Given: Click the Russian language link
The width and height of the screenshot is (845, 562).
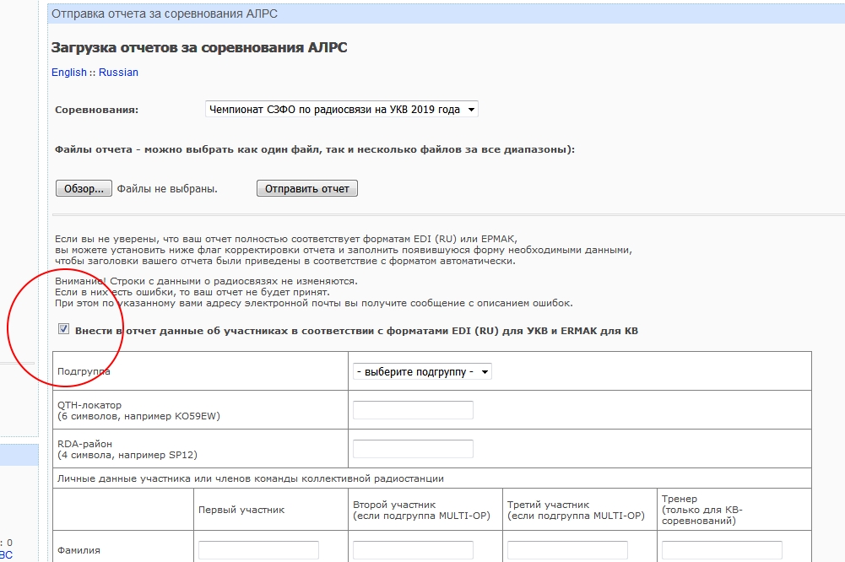Looking at the screenshot, I should pos(118,73).
